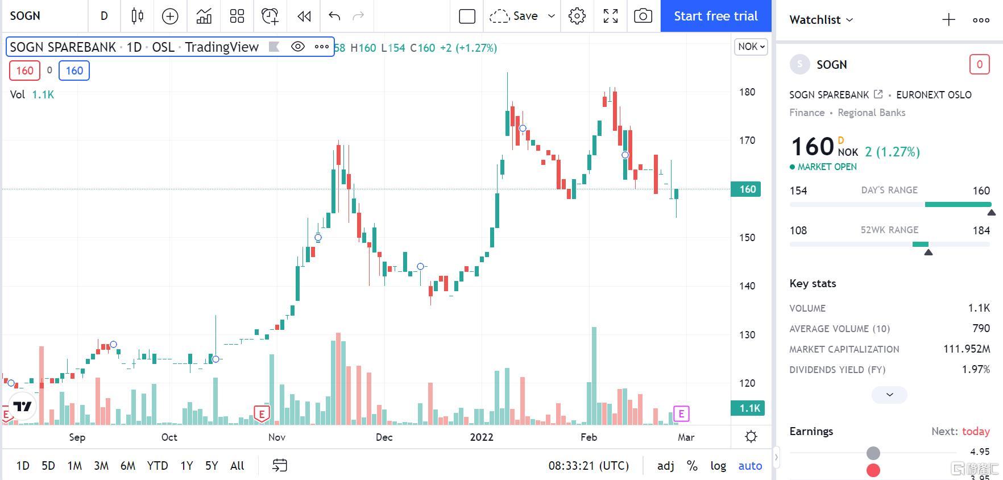Click the red earnings E marker near November
1003x480 pixels.
point(262,414)
